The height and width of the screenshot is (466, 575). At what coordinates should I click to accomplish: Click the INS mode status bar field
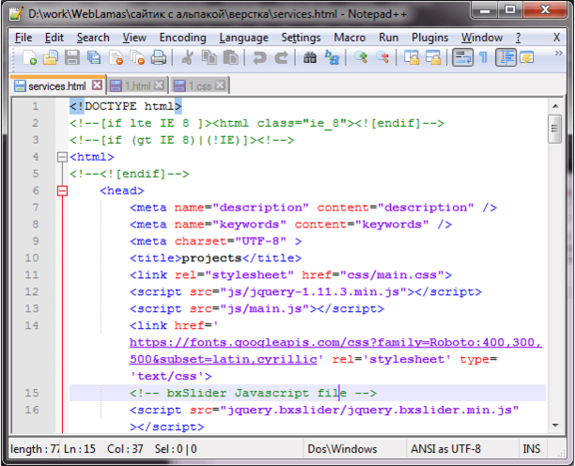click(532, 449)
